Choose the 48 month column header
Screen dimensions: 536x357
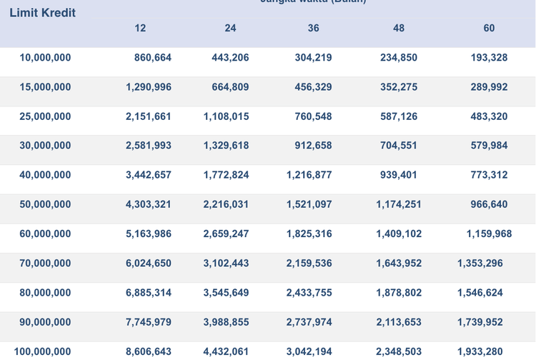(399, 29)
